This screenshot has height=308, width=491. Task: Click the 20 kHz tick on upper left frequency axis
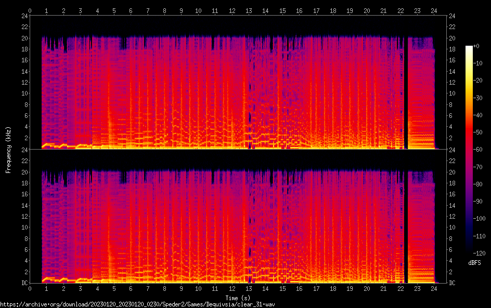(23, 38)
